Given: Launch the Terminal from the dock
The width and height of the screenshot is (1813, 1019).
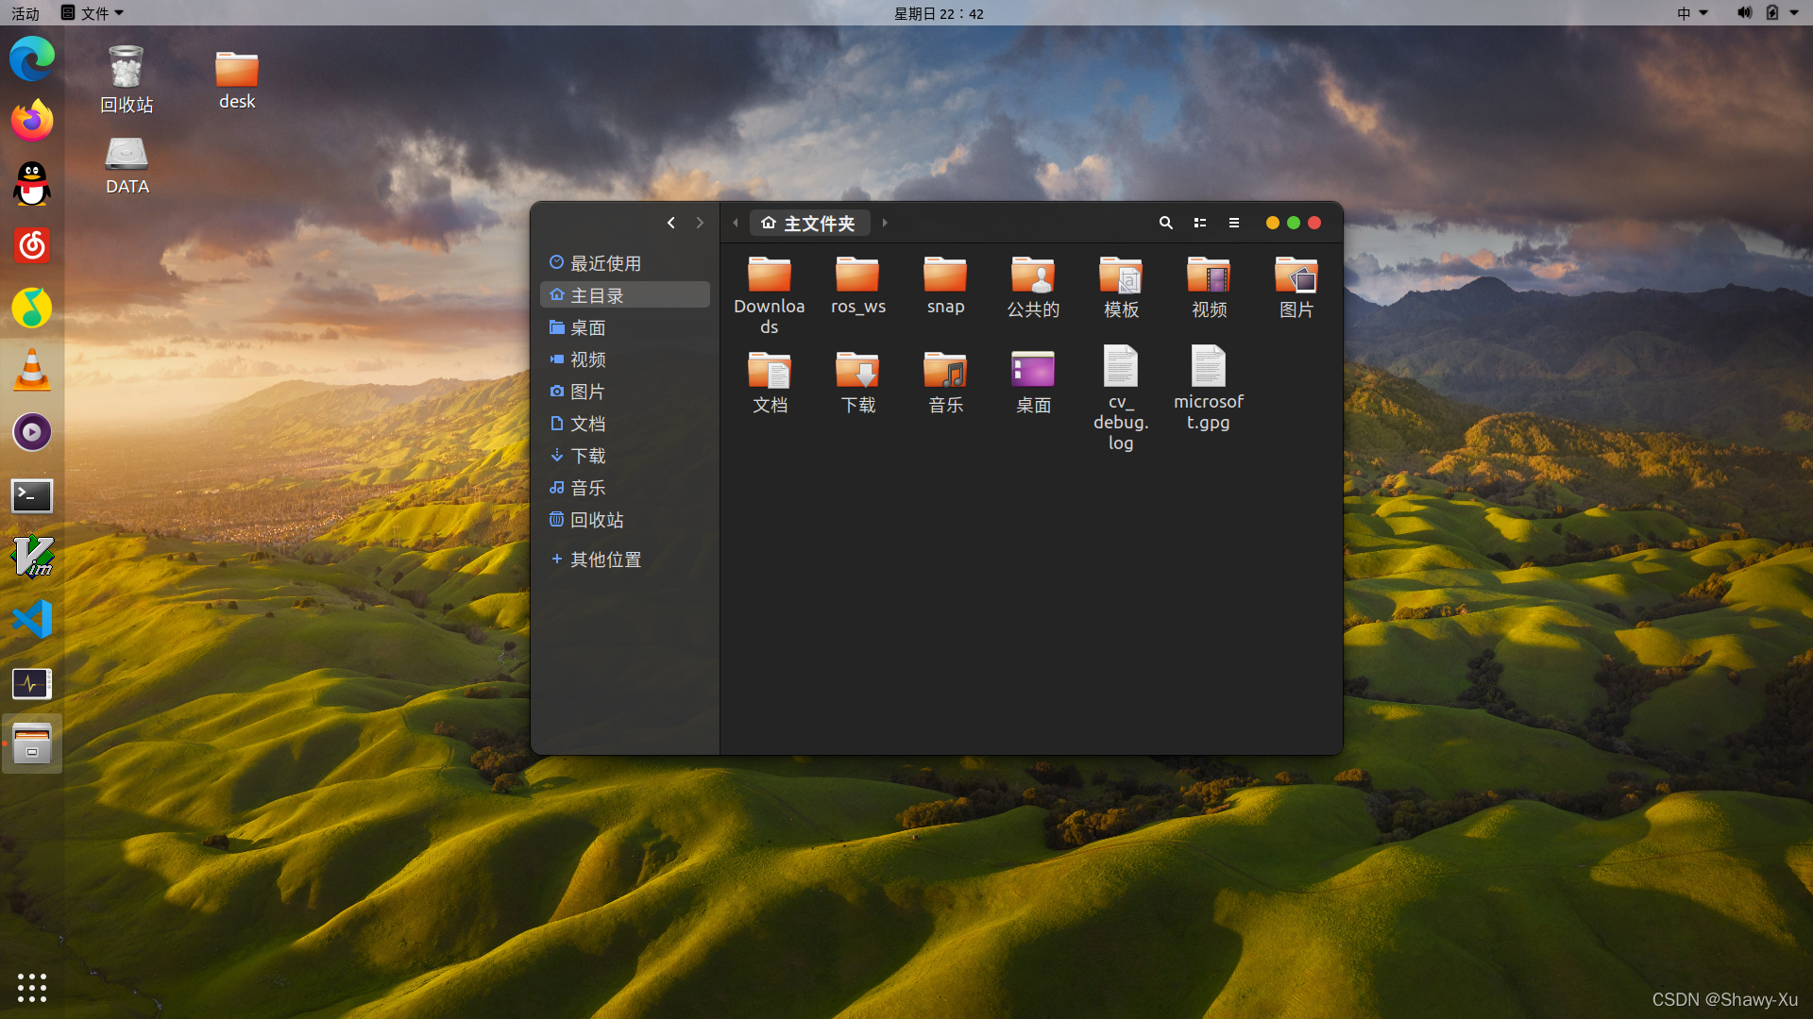Looking at the screenshot, I should (32, 495).
